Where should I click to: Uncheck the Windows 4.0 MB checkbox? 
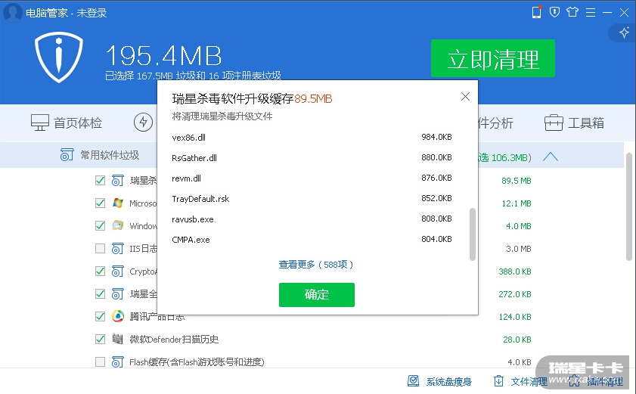(x=100, y=225)
